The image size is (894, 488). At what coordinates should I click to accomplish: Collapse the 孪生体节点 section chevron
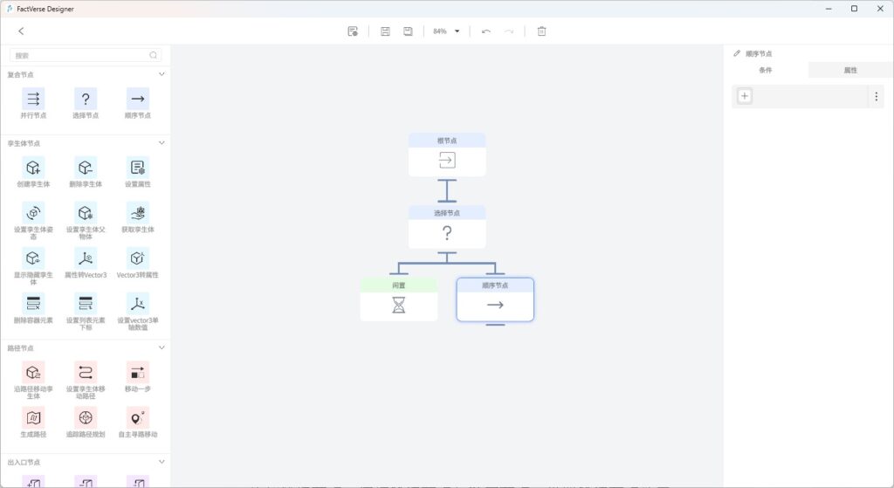(x=162, y=142)
